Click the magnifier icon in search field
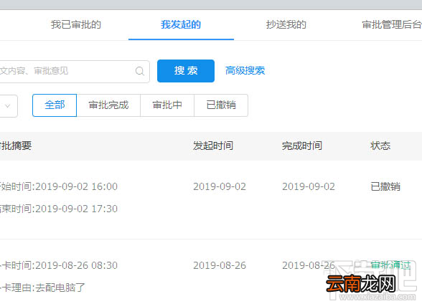The height and width of the screenshot is (304, 422). point(140,71)
